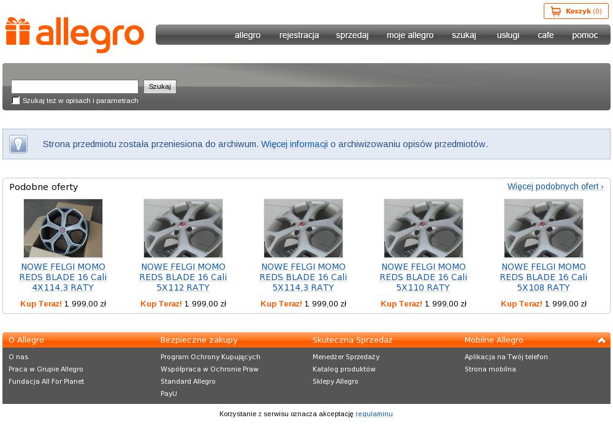Click the search text field
Screen dimensions: 613x426
pyautogui.click(x=75, y=86)
